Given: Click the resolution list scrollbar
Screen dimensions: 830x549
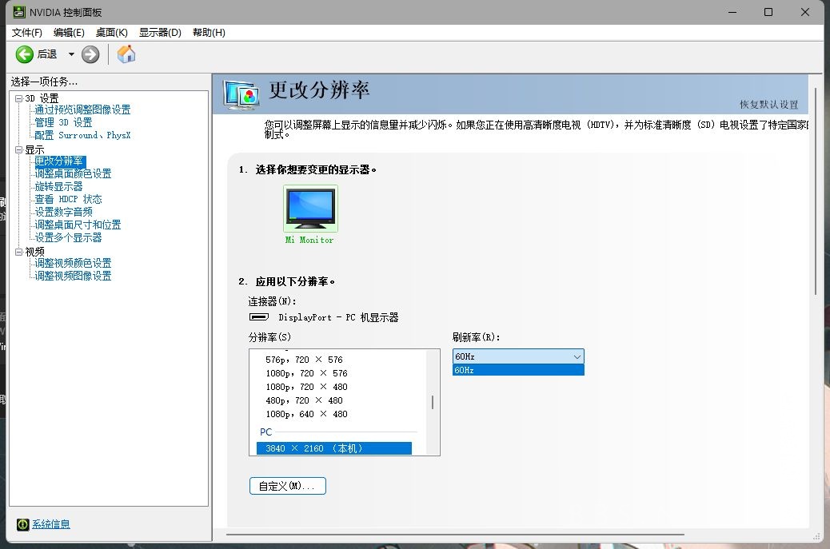Looking at the screenshot, I should (x=433, y=401).
